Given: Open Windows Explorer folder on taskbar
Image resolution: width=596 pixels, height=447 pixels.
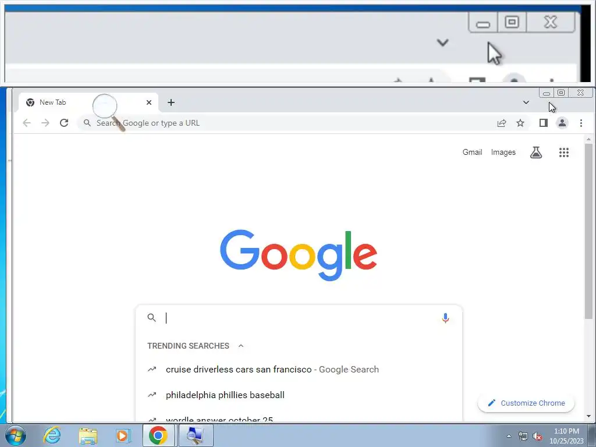Looking at the screenshot, I should coord(88,435).
